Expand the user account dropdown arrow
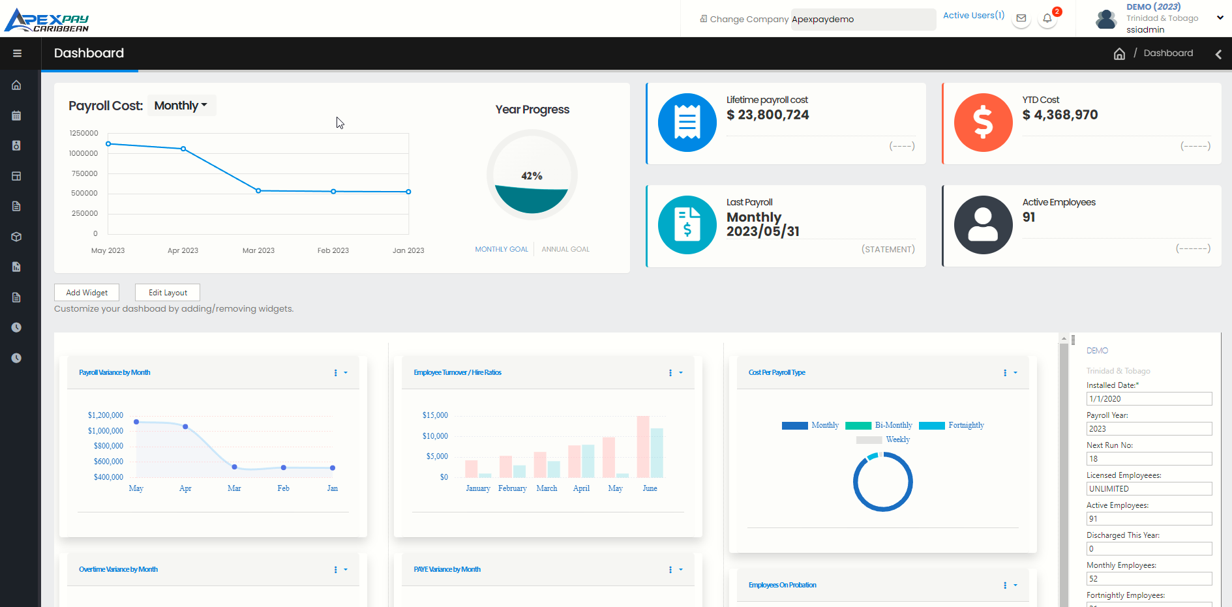Viewport: 1232px width, 607px height. pos(1220,18)
